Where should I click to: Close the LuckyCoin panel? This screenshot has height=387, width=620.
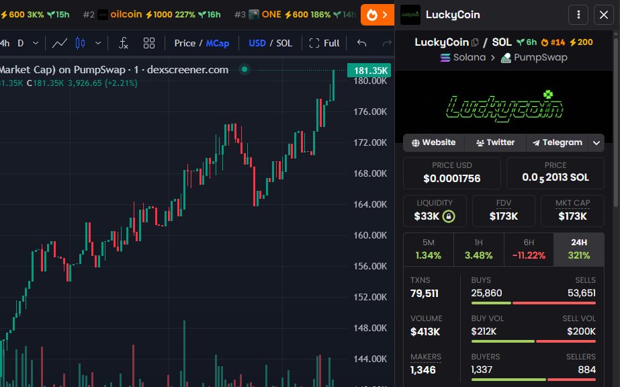tap(603, 15)
